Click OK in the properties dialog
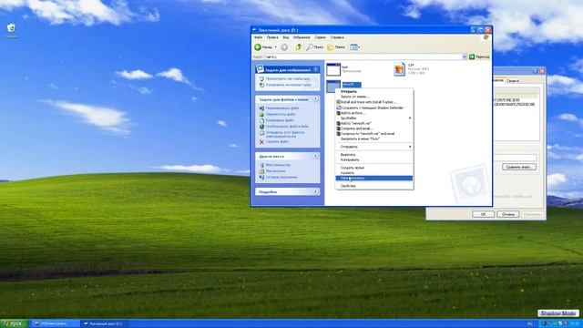The height and width of the screenshot is (328, 583). pos(483,214)
